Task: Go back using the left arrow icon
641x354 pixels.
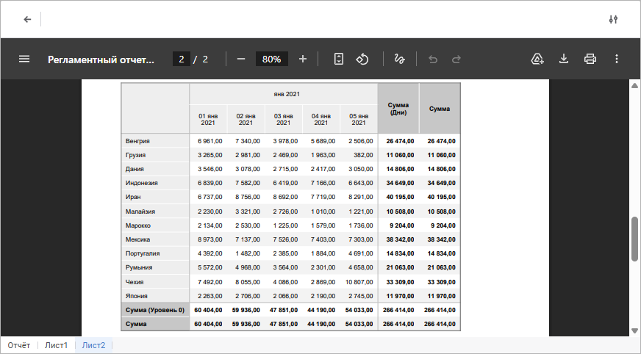Action: [27, 19]
